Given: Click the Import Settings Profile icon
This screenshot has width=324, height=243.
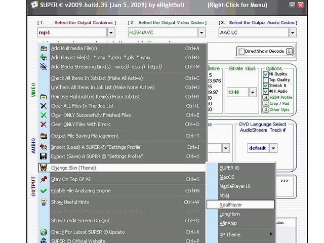Looking at the screenshot, I should 44,147.
